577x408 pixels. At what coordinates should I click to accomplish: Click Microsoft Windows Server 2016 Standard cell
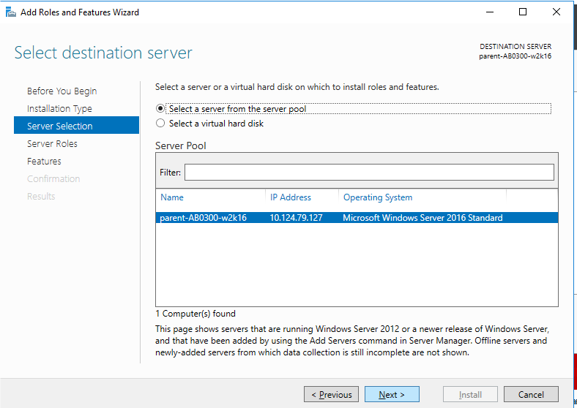422,218
